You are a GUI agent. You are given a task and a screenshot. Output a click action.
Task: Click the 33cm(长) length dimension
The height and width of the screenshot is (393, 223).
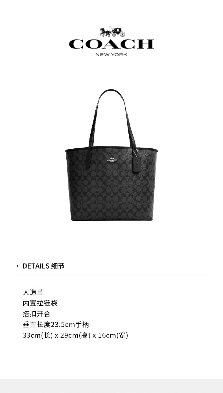[38, 335]
